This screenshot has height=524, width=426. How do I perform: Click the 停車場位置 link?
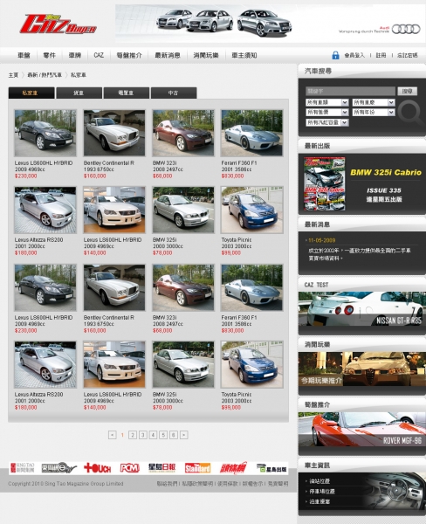click(x=322, y=492)
